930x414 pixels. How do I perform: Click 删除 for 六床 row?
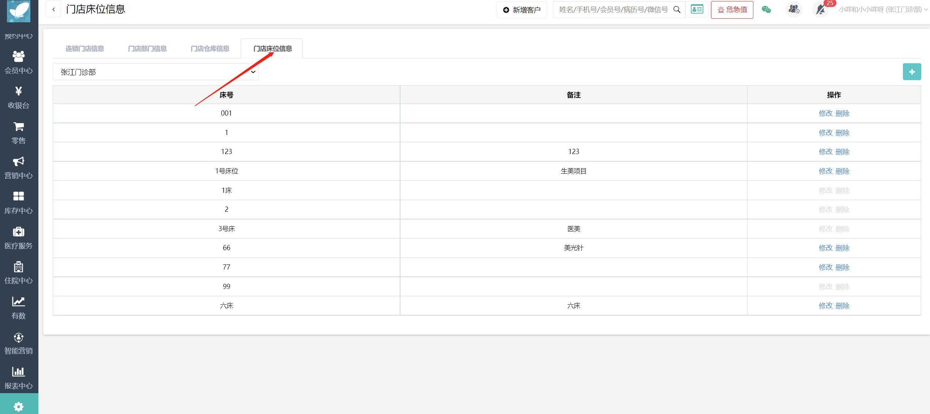[x=842, y=306]
